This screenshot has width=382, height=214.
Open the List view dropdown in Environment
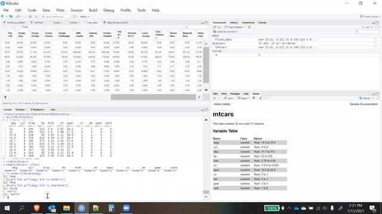tap(368, 27)
